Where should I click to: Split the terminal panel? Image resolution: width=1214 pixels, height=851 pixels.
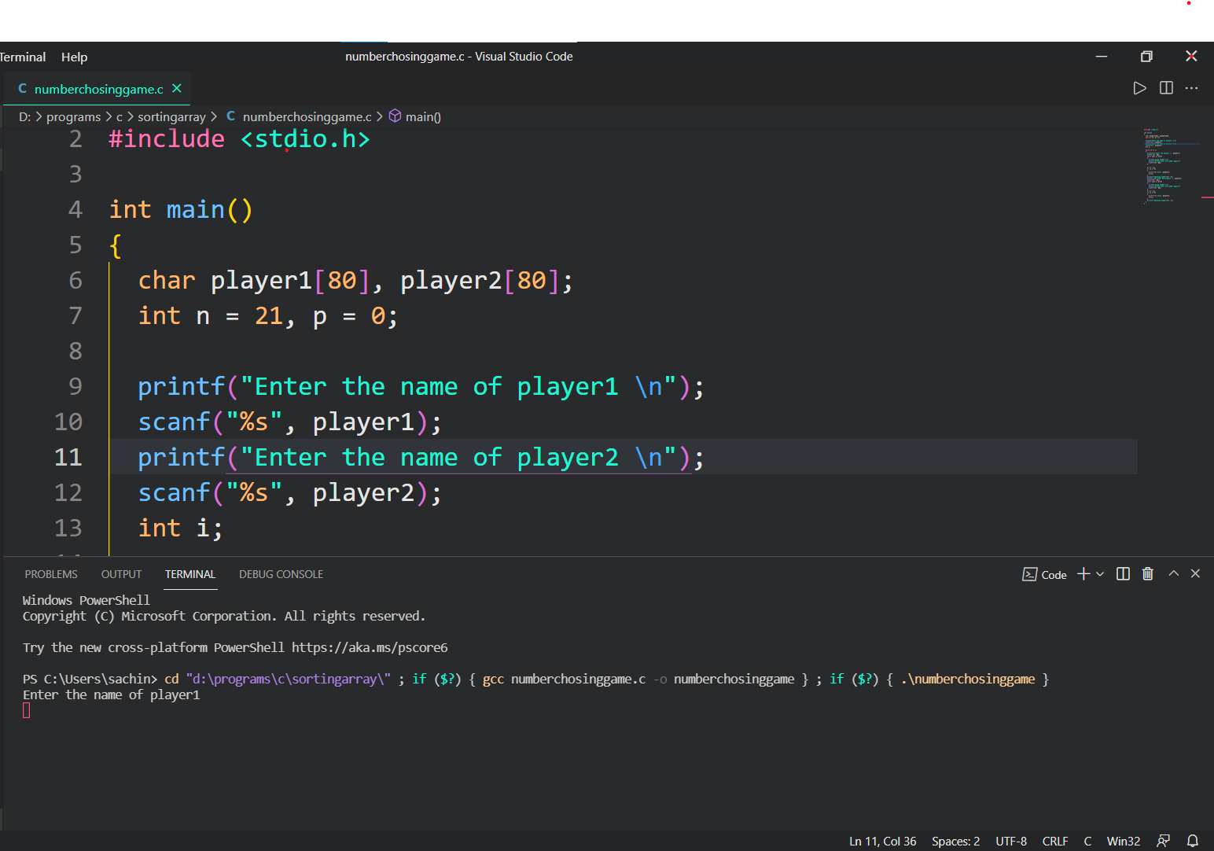pyautogui.click(x=1123, y=574)
